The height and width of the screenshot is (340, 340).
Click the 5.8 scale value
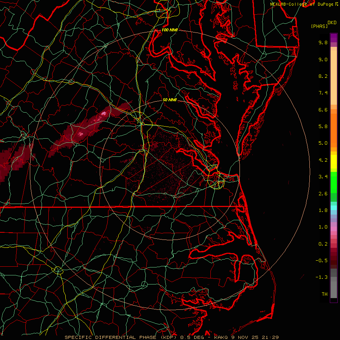pos(323,127)
